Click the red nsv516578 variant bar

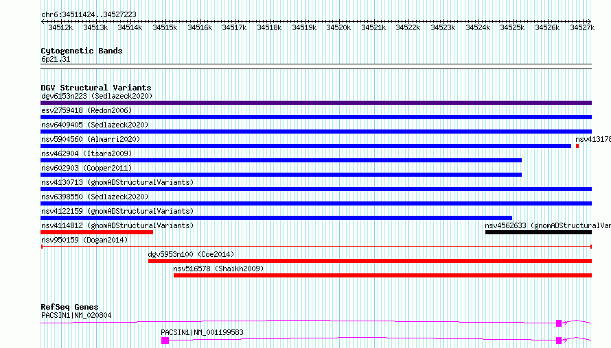tap(382, 275)
